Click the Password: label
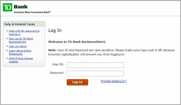This screenshot has width=181, height=105. (x=57, y=73)
